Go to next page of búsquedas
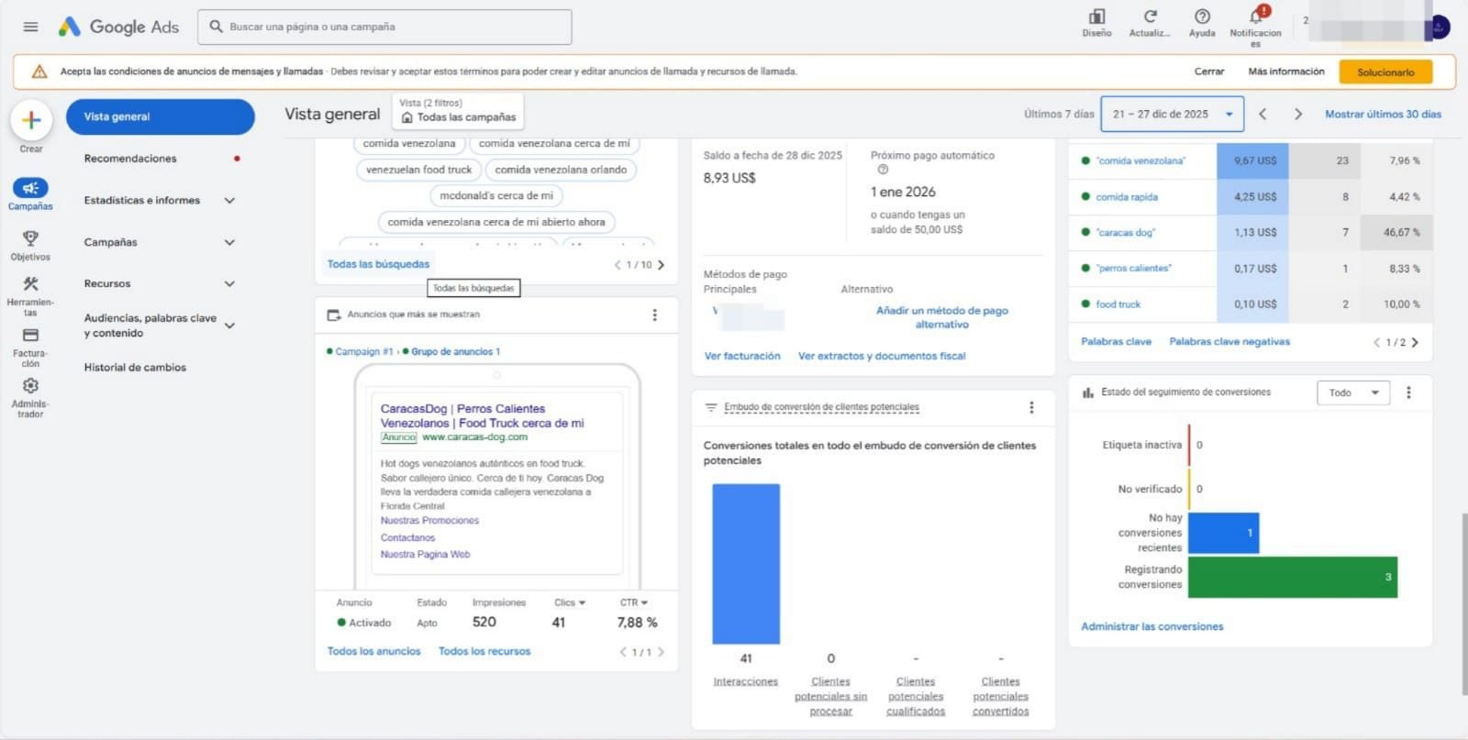1468x740 pixels. click(661, 265)
